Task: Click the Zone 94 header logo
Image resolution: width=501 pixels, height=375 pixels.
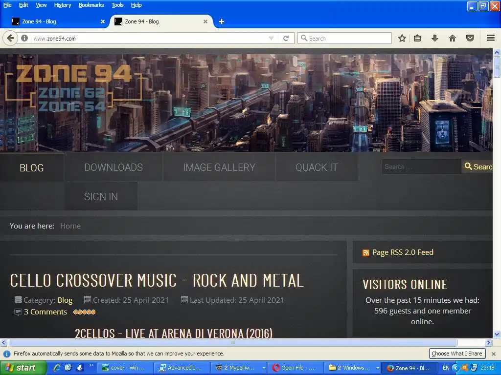Action: tap(74, 88)
